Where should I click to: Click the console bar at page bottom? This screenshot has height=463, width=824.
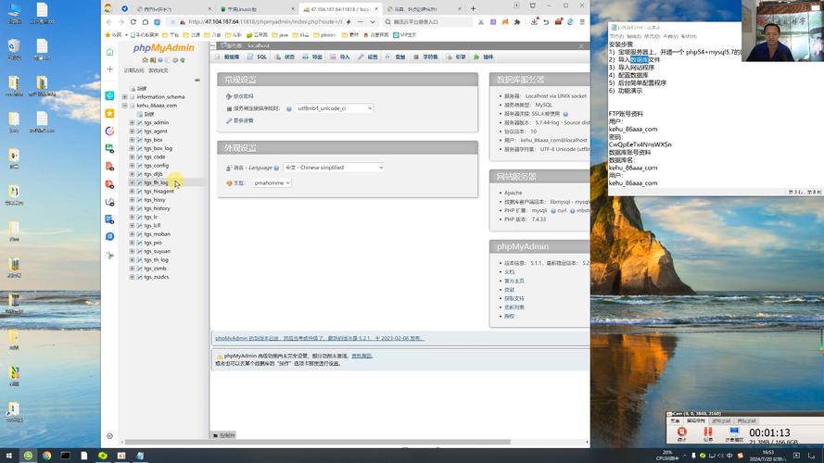pos(224,436)
